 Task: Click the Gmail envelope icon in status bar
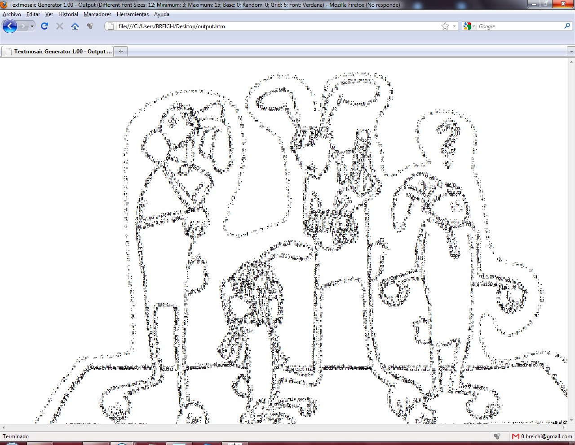(x=515, y=436)
